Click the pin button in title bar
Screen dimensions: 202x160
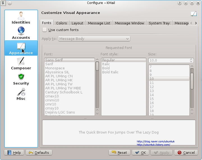pos(10,3)
